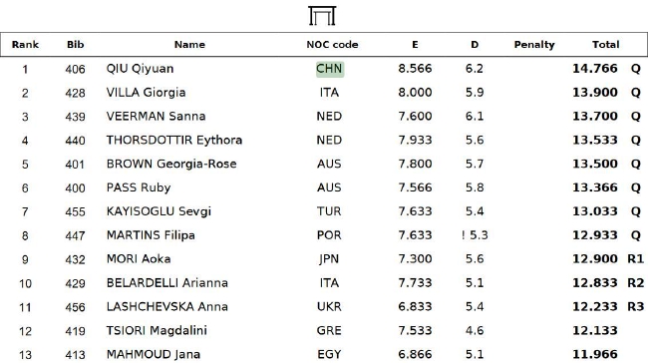Click the exclamation mark by MARTINS Filipa's D score
648x363 pixels.
(464, 235)
